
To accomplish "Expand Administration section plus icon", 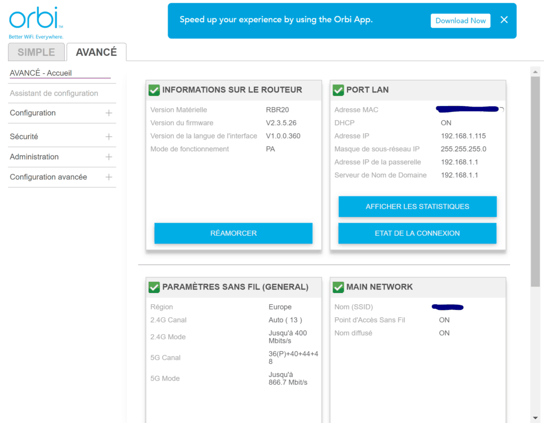I will pyautogui.click(x=109, y=157).
